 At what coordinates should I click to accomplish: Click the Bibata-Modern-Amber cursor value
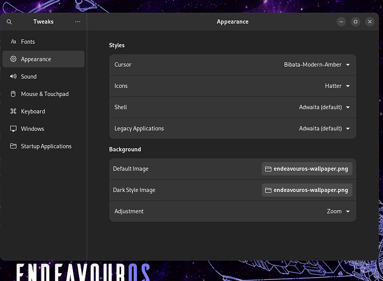[x=313, y=65]
